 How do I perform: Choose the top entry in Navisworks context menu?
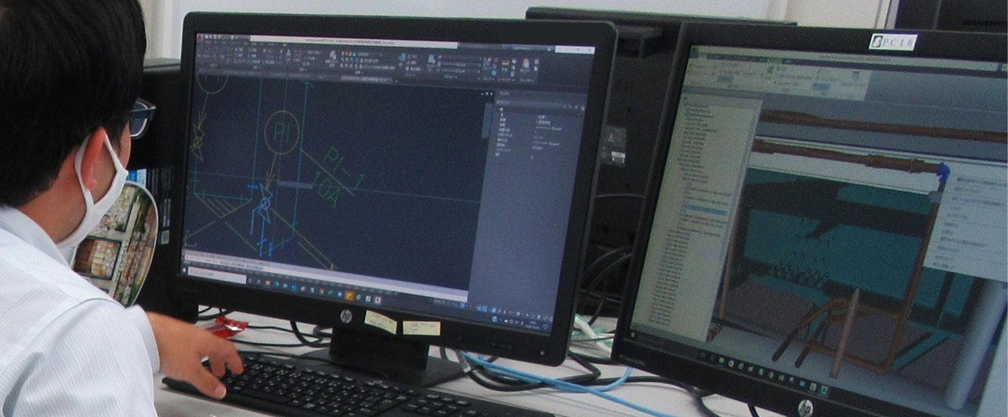pyautogui.click(x=979, y=181)
